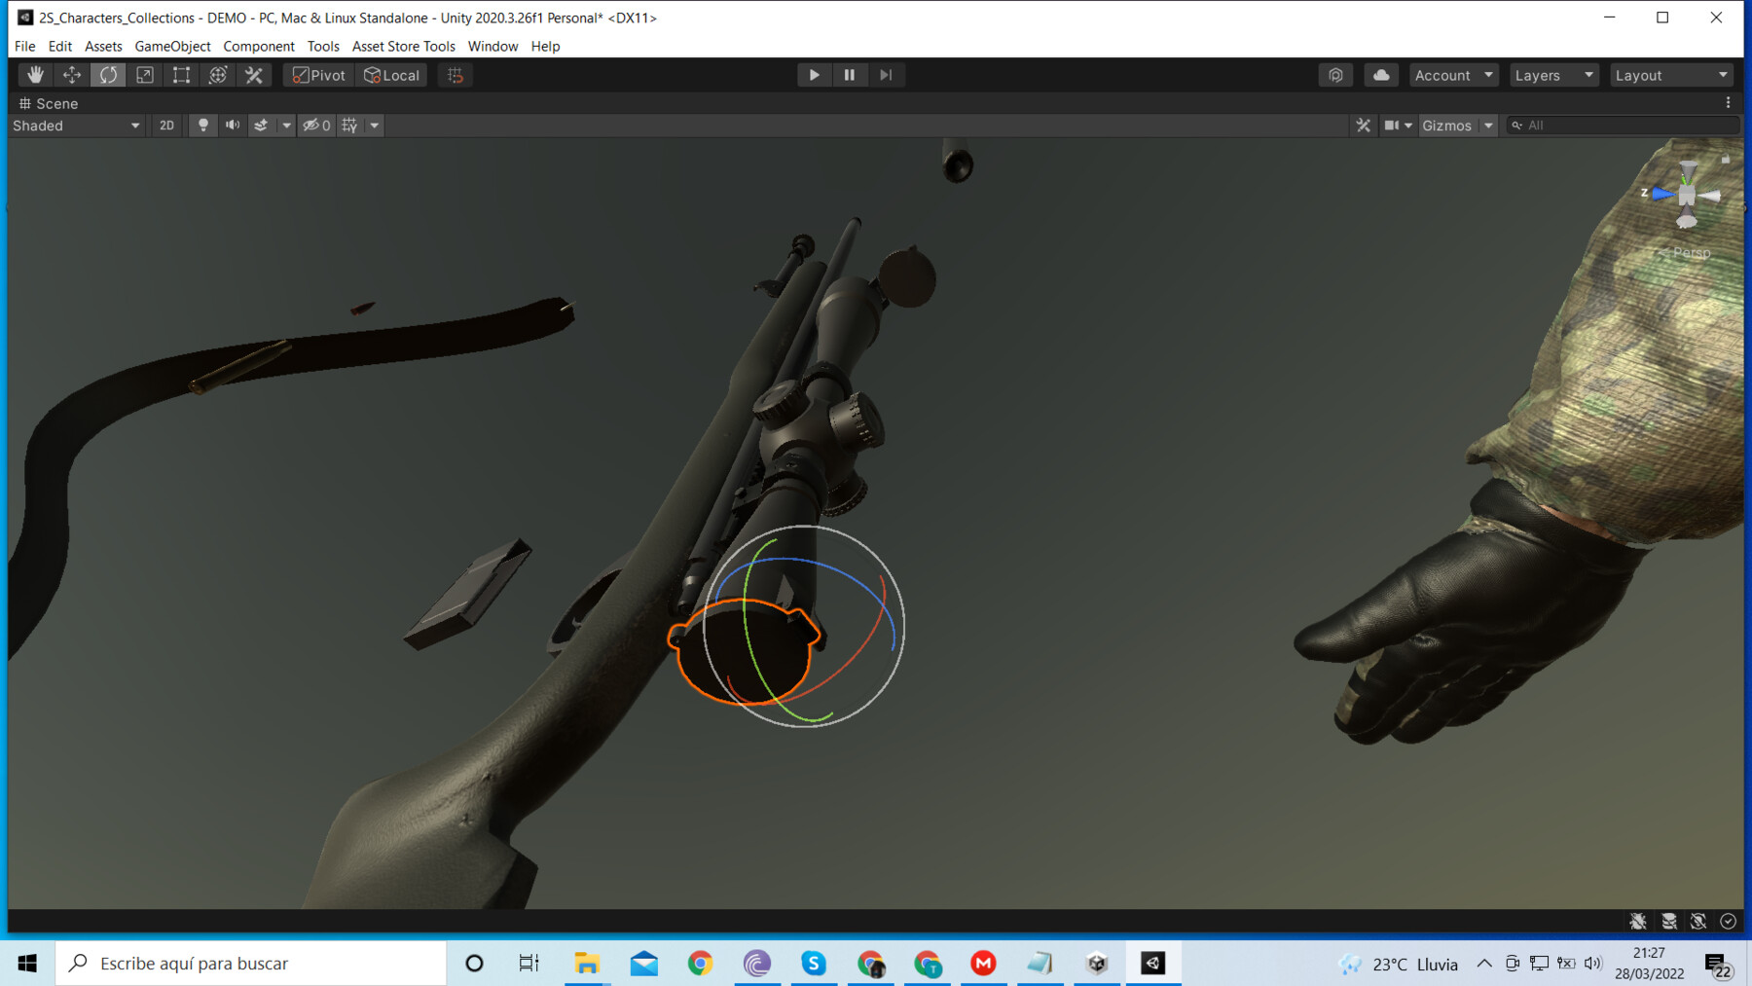Toggle the scene grid visibility

(x=350, y=126)
